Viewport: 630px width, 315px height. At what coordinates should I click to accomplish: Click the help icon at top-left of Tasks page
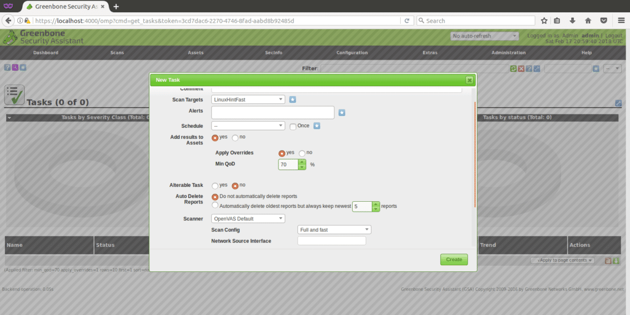(x=7, y=67)
